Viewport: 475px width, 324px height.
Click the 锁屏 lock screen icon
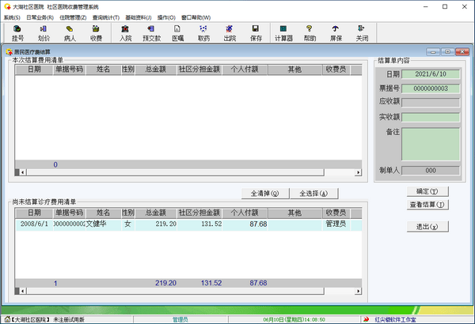[336, 32]
